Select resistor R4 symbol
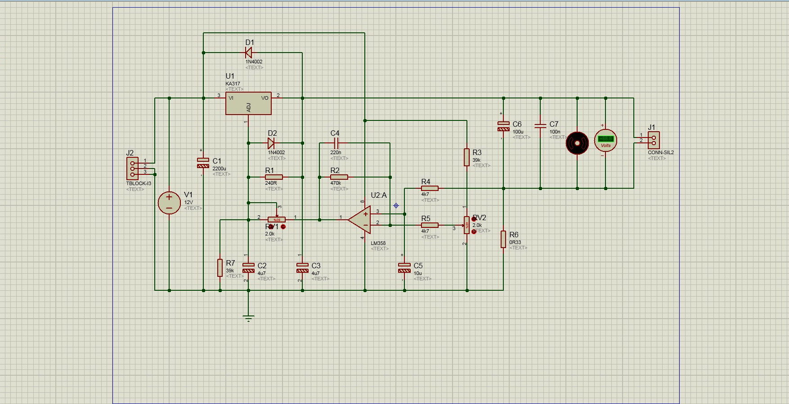Image resolution: width=789 pixels, height=404 pixels. (x=430, y=188)
